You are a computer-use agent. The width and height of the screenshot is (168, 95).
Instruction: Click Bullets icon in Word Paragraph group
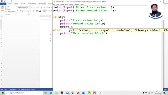(44, 8)
